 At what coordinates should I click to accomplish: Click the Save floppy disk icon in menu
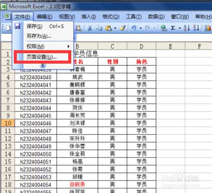pyautogui.click(x=18, y=26)
